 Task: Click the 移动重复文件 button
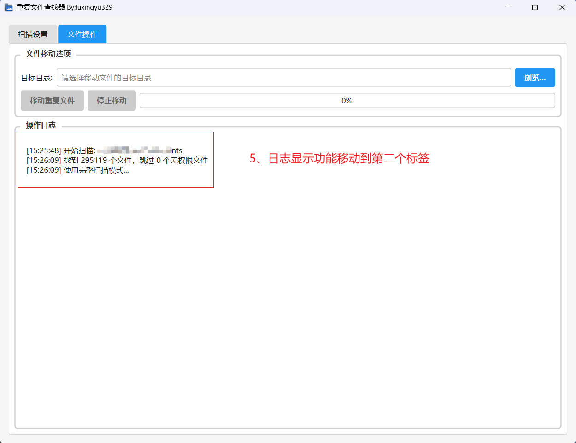(52, 101)
